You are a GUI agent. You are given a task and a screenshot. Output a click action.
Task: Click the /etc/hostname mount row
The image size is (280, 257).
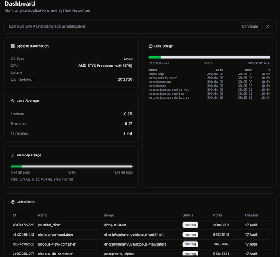point(209,82)
